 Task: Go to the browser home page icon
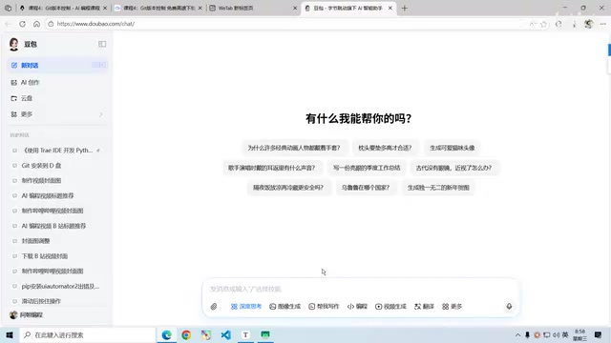[36, 24]
